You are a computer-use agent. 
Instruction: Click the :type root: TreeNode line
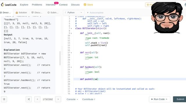pos(97,38)
